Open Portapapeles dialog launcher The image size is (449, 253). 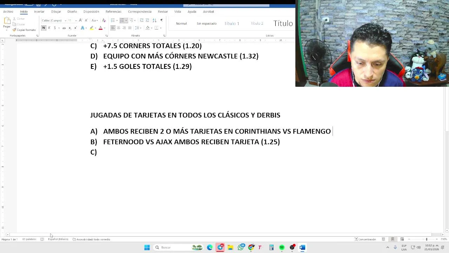(x=38, y=35)
